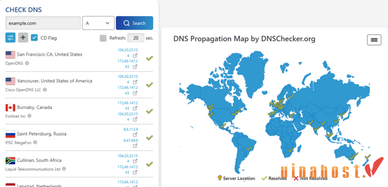The image size is (388, 187).
Task: Click the Brazil checkmark on the map
Action: [249, 148]
